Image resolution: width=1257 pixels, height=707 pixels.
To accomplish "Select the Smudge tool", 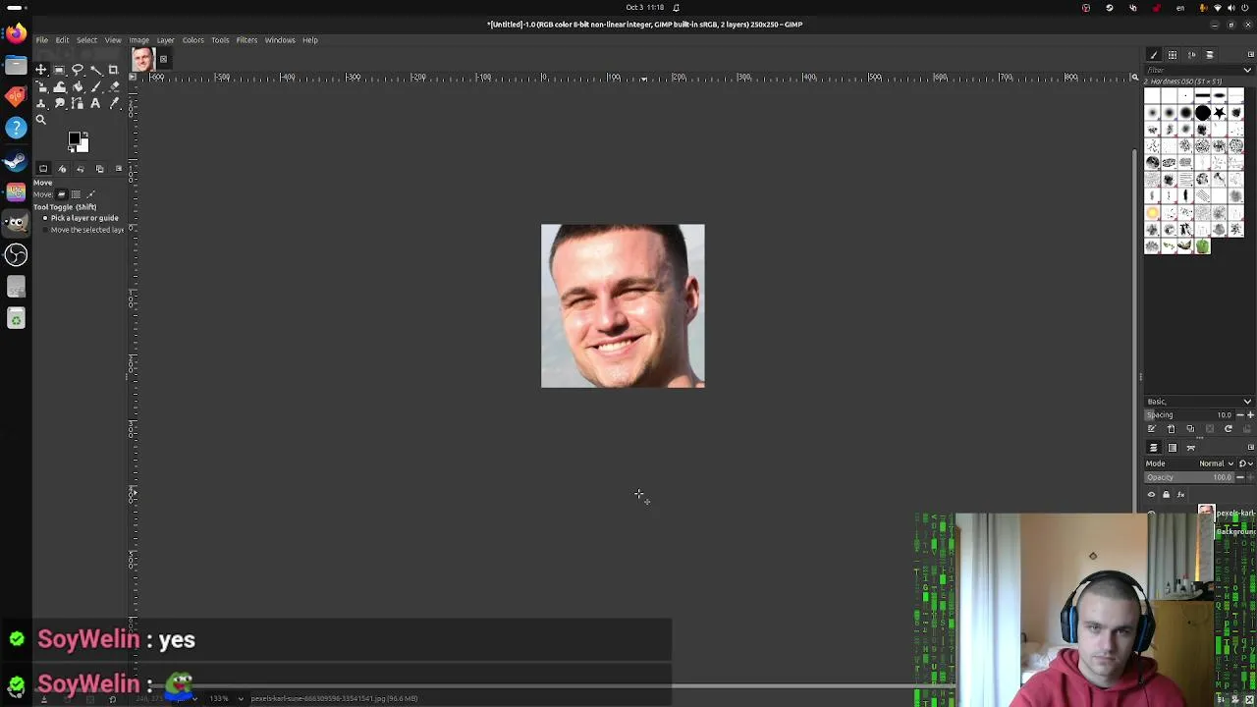I will [x=59, y=103].
